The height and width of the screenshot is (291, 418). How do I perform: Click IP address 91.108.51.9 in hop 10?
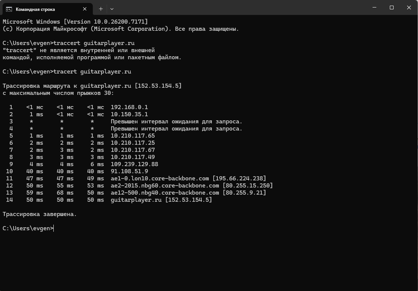point(129,171)
